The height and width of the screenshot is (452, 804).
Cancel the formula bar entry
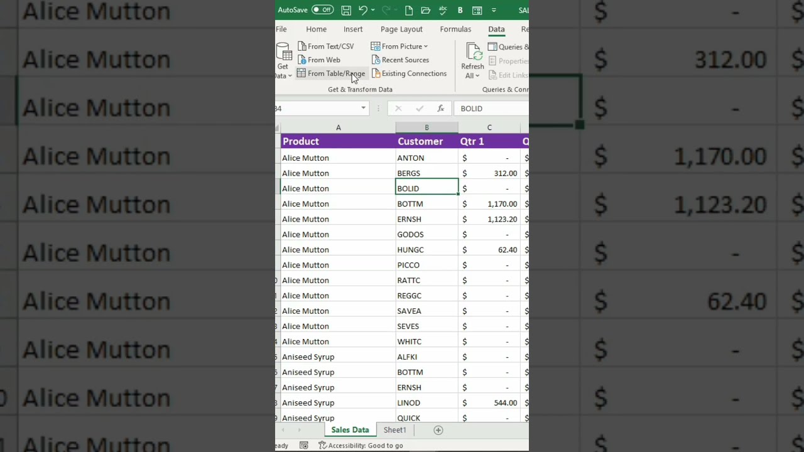[x=398, y=109]
